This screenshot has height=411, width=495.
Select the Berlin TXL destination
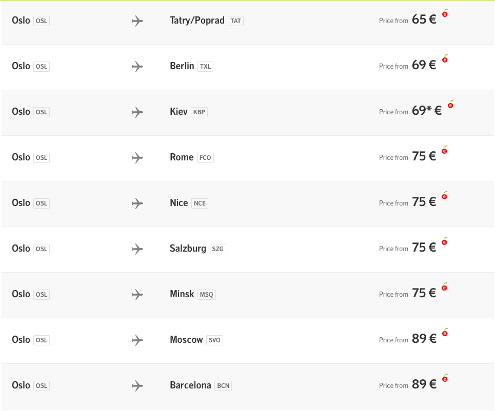[x=191, y=66]
